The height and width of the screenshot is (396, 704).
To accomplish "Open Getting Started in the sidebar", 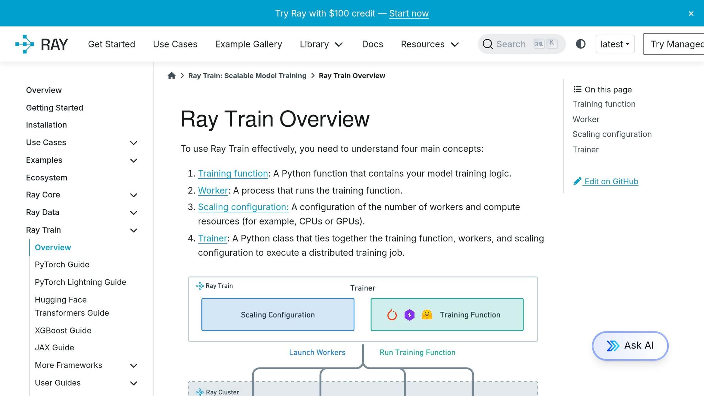I will pyautogui.click(x=54, y=108).
